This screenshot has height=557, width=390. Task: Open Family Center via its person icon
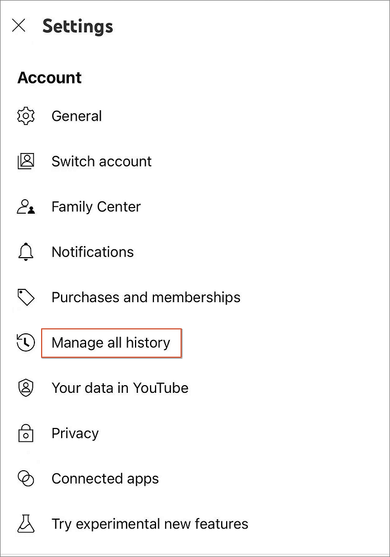[26, 206]
